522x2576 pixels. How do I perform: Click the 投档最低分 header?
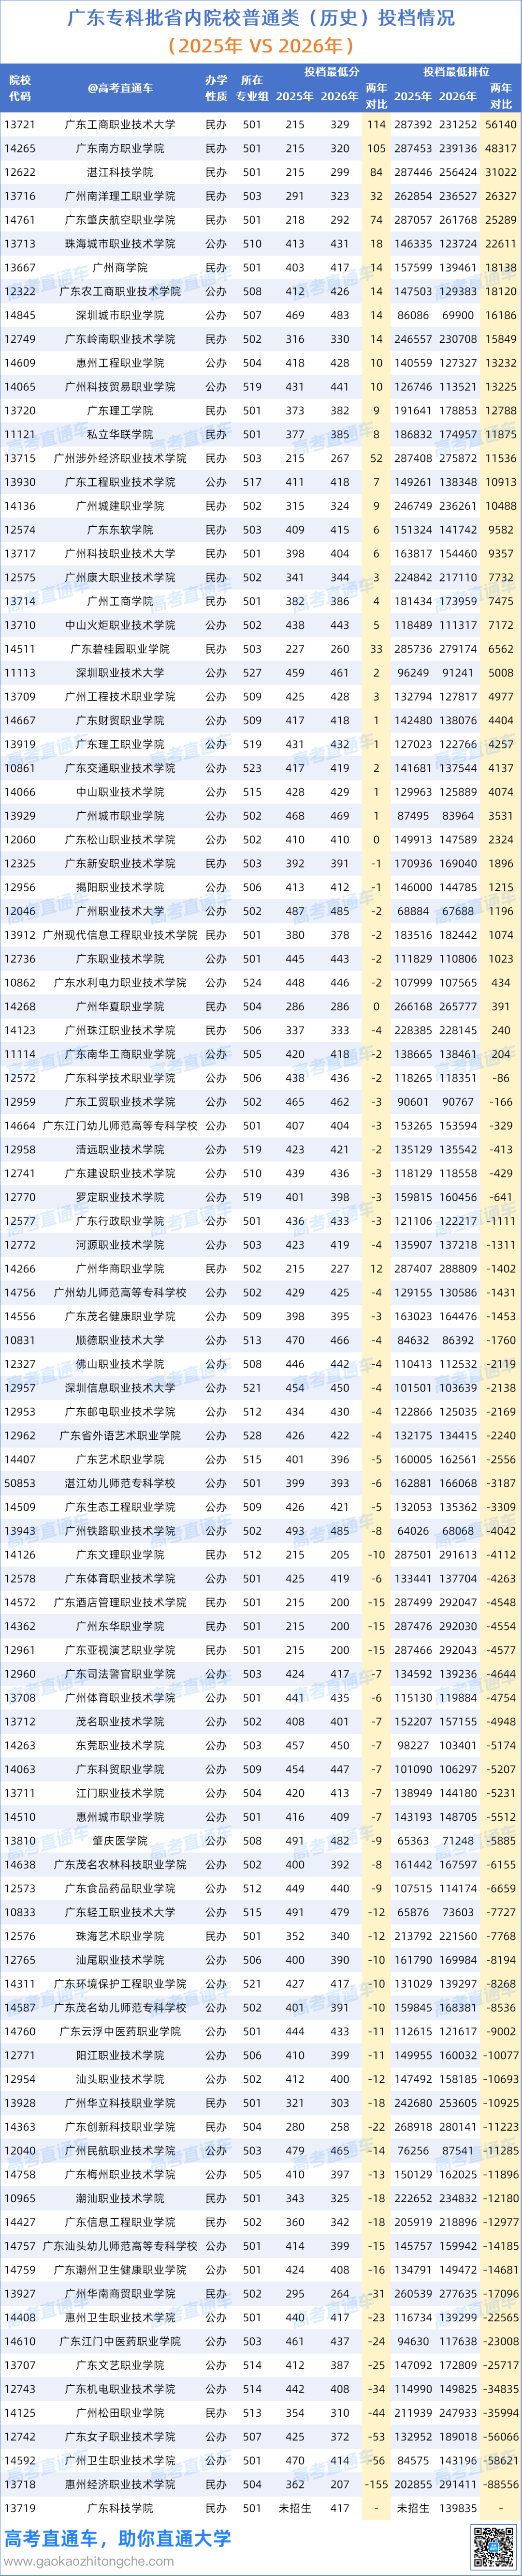click(x=332, y=72)
